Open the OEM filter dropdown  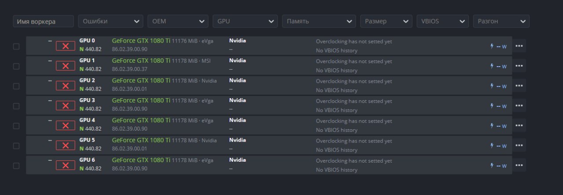[178, 21]
